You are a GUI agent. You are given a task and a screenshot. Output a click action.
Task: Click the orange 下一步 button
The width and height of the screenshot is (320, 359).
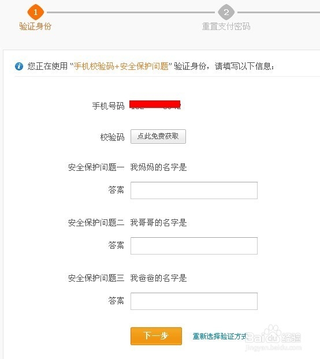(156, 336)
